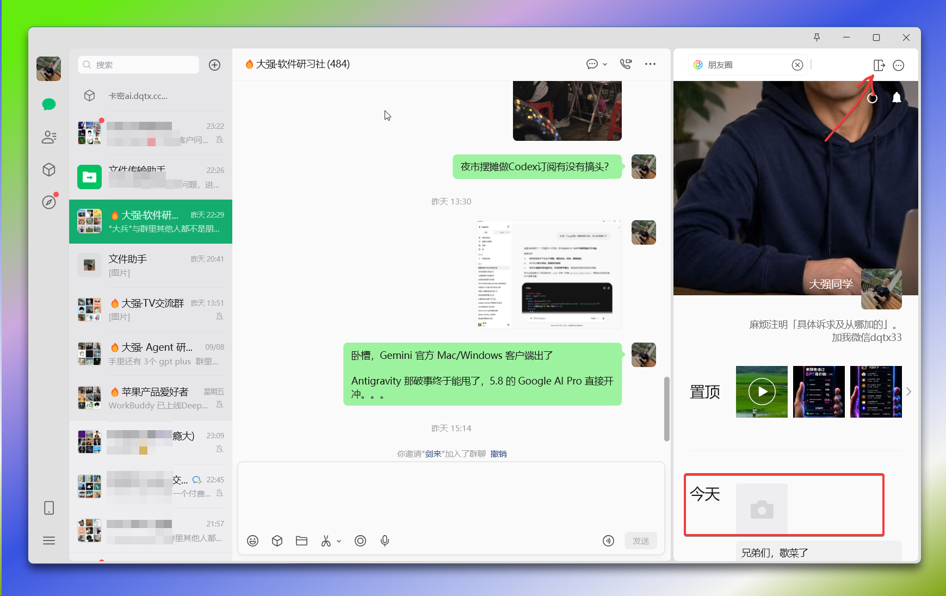Click the microphone voice input icon

(x=385, y=541)
